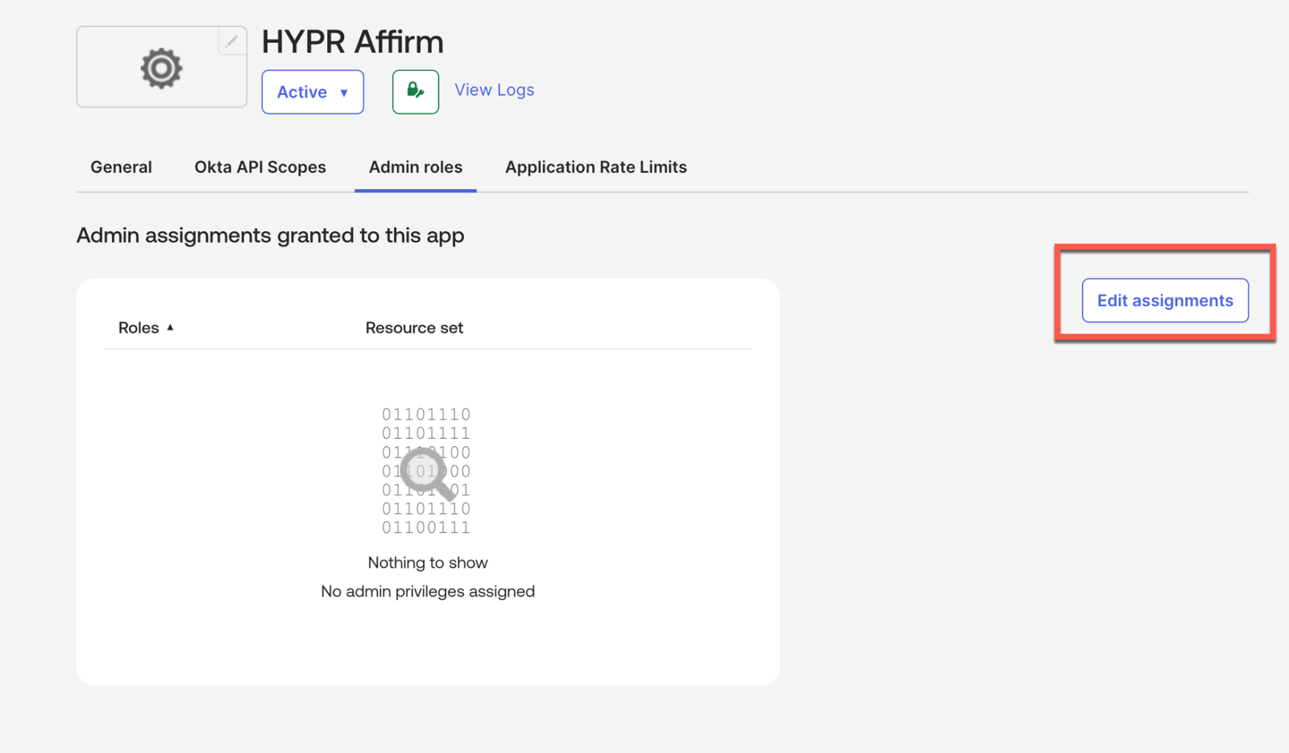Screen dimensions: 1289x753
Task: Select the Admin roles tab
Action: pyautogui.click(x=416, y=167)
